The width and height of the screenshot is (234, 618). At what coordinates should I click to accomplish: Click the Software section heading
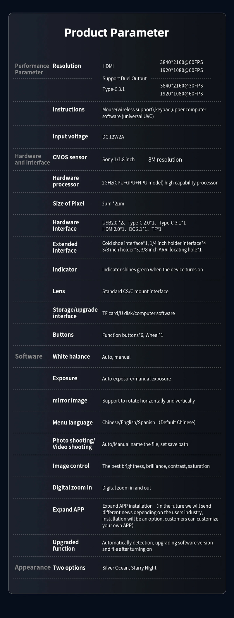pyautogui.click(x=29, y=356)
